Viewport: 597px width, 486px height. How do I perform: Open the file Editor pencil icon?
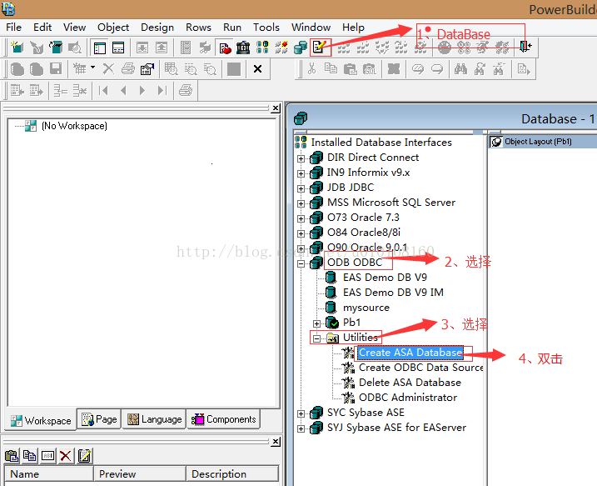tap(320, 48)
